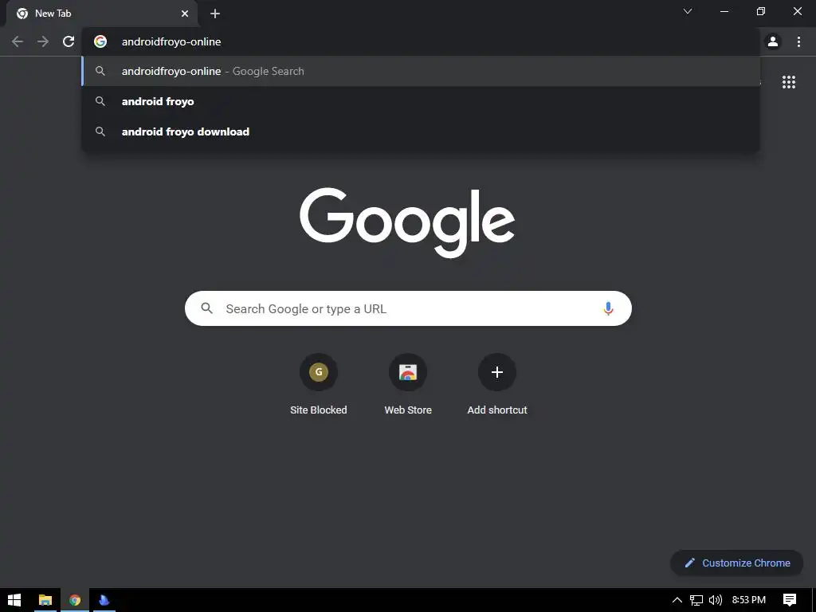Open the Chrome three-dot menu
The image size is (816, 612).
[798, 41]
